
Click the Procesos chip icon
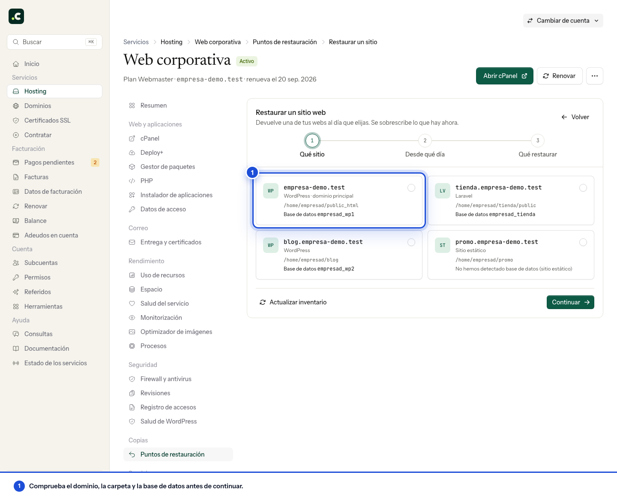(132, 346)
